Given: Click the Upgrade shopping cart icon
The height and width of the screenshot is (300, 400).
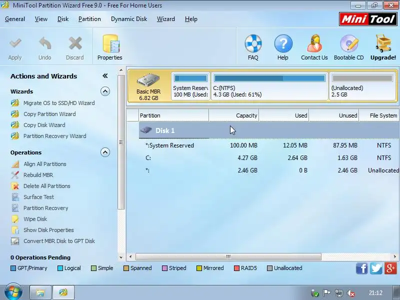Looking at the screenshot, I should coord(383,43).
